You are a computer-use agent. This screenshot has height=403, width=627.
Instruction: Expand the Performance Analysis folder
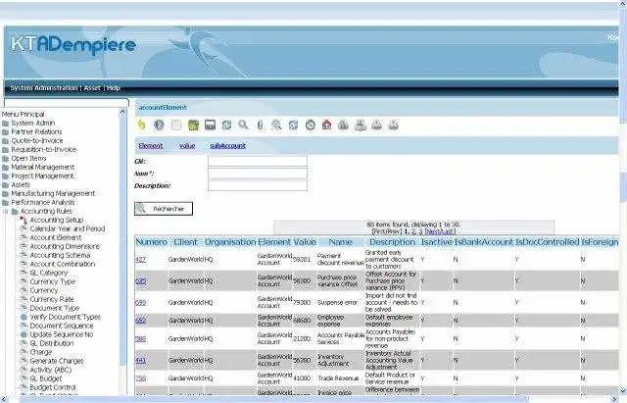(x=5, y=203)
